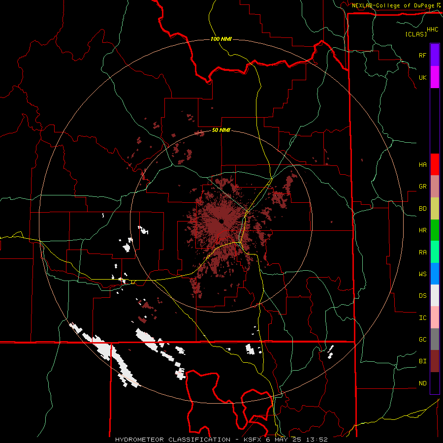This screenshot has height=443, width=443.
Task: Click the BD legend label
Action: coord(422,209)
